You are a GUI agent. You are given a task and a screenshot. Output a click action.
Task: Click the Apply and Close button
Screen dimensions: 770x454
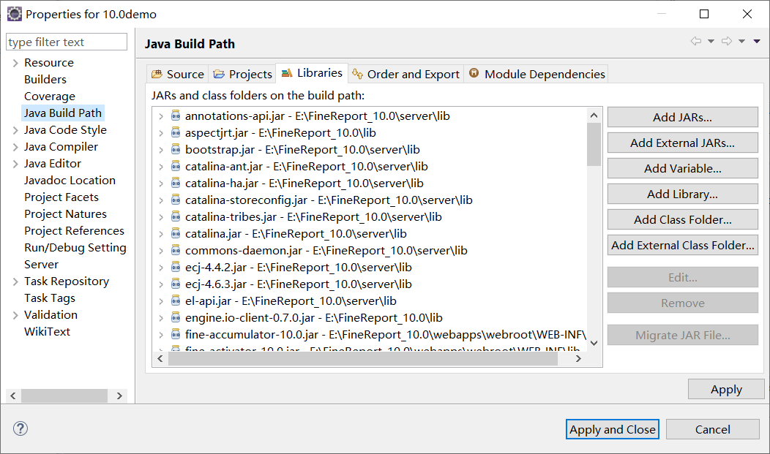coord(613,429)
